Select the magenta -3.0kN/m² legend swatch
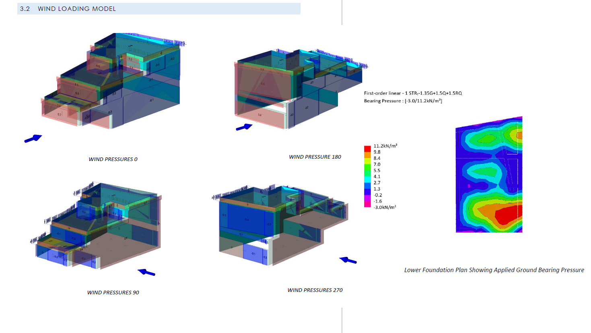The width and height of the screenshot is (591, 333). [367, 204]
